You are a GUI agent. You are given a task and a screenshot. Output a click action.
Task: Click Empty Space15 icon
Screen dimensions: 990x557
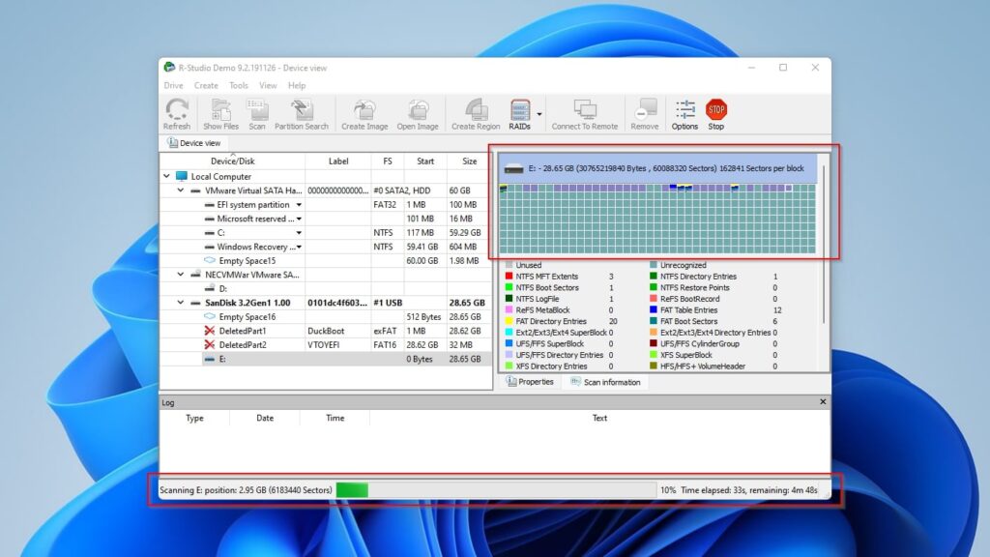210,260
